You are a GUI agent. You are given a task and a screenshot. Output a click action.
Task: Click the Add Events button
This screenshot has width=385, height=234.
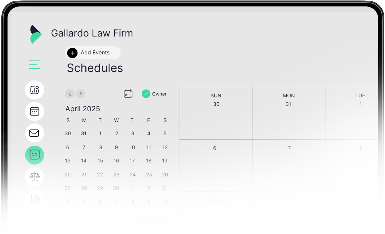pos(93,53)
